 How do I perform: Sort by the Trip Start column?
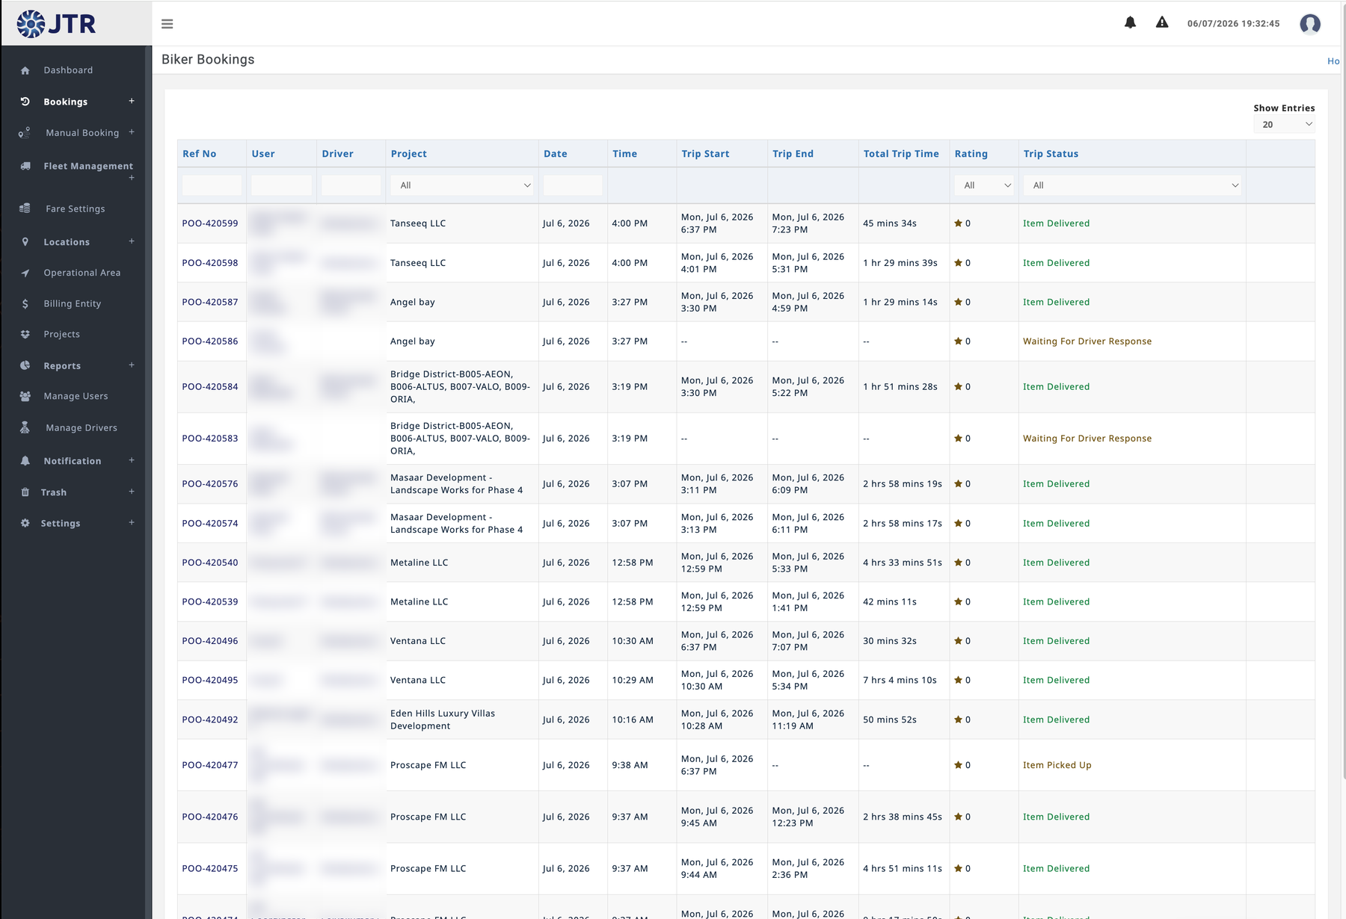coord(705,154)
